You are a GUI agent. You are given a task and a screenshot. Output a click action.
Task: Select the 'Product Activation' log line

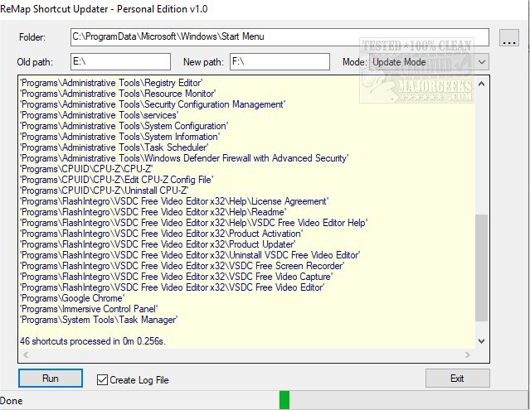point(161,234)
